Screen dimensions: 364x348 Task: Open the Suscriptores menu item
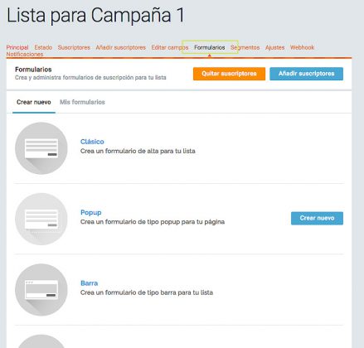(74, 47)
